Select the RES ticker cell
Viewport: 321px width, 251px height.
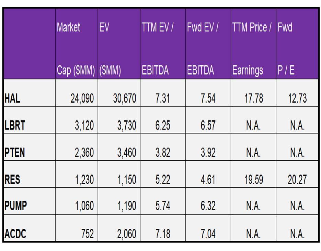[x=13, y=179]
